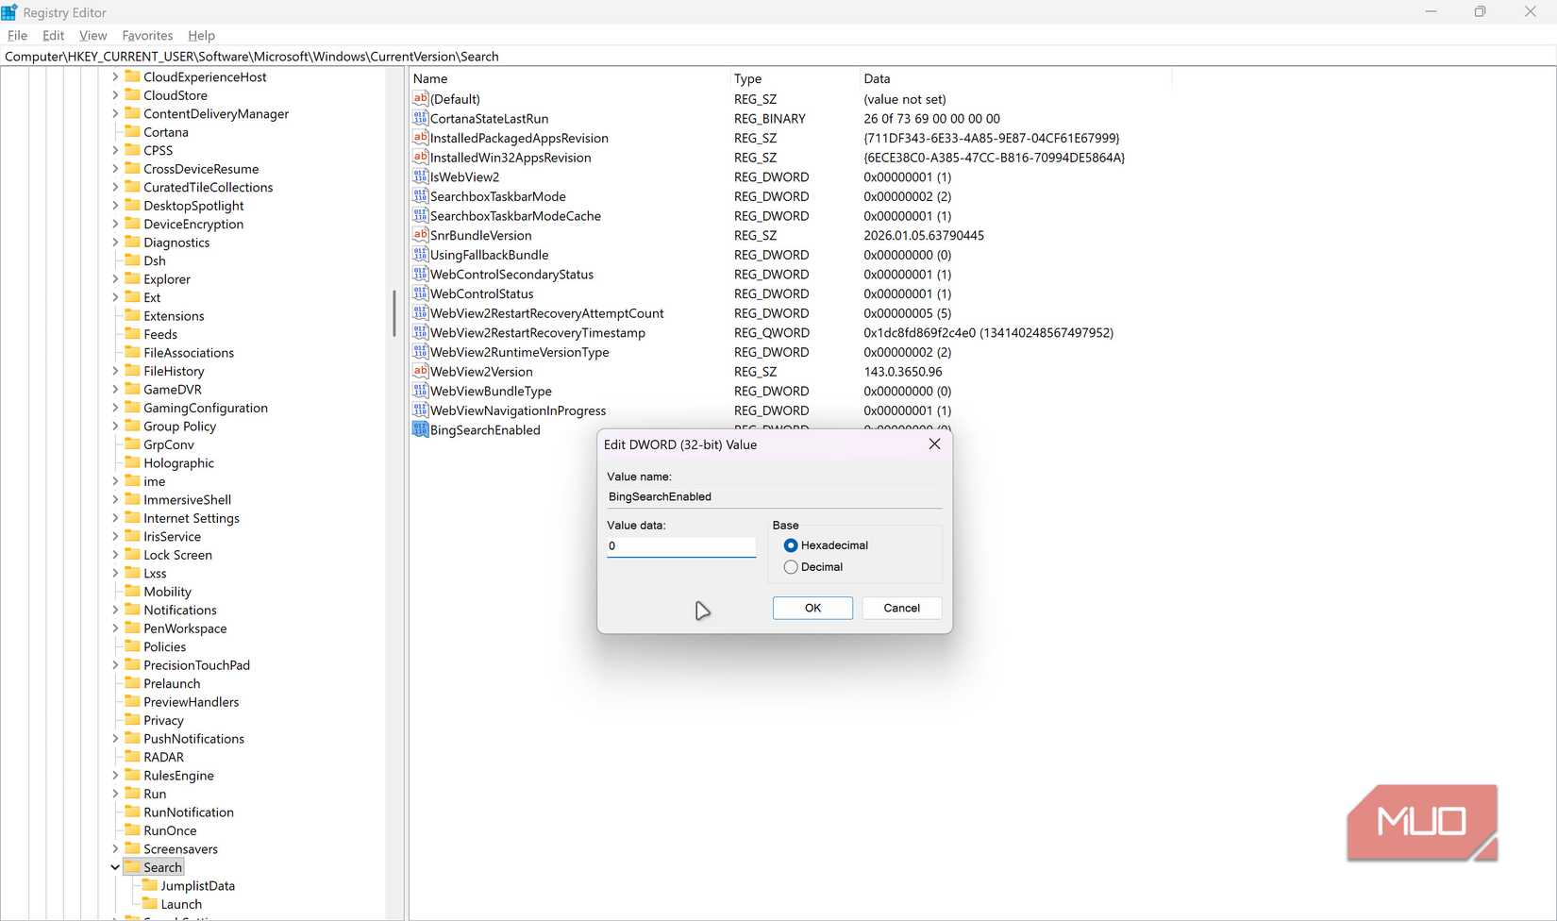
Task: Click the InstalledWin32AppsRevision string icon
Action: [421, 157]
